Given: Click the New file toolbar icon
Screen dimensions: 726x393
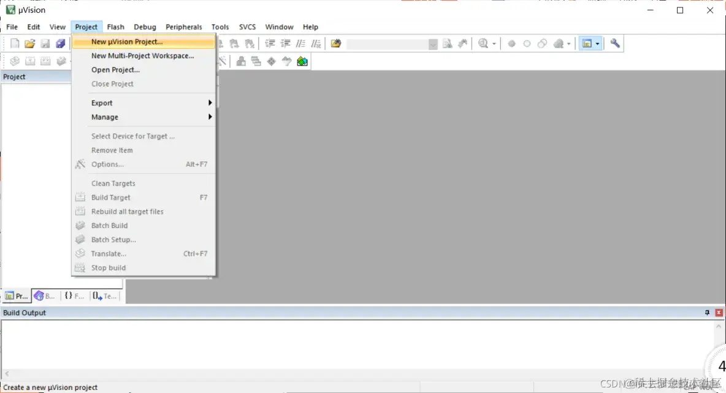Looking at the screenshot, I should pyautogui.click(x=15, y=44).
